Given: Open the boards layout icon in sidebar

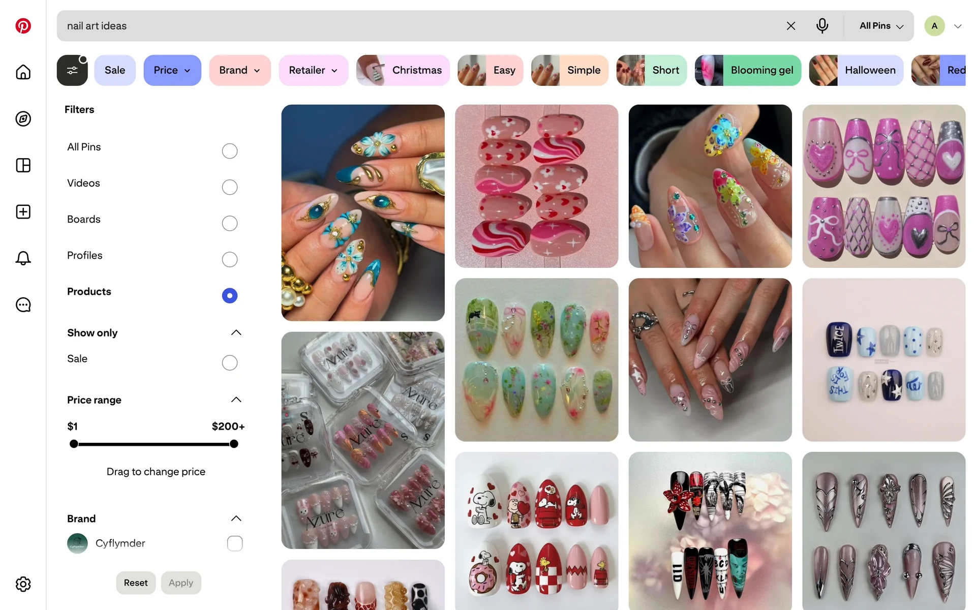Looking at the screenshot, I should pyautogui.click(x=23, y=165).
